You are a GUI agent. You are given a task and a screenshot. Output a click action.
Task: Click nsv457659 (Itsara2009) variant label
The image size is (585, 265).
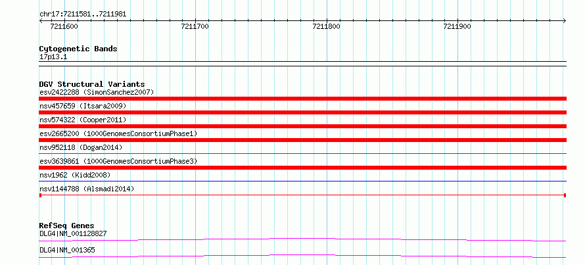pyautogui.click(x=83, y=106)
